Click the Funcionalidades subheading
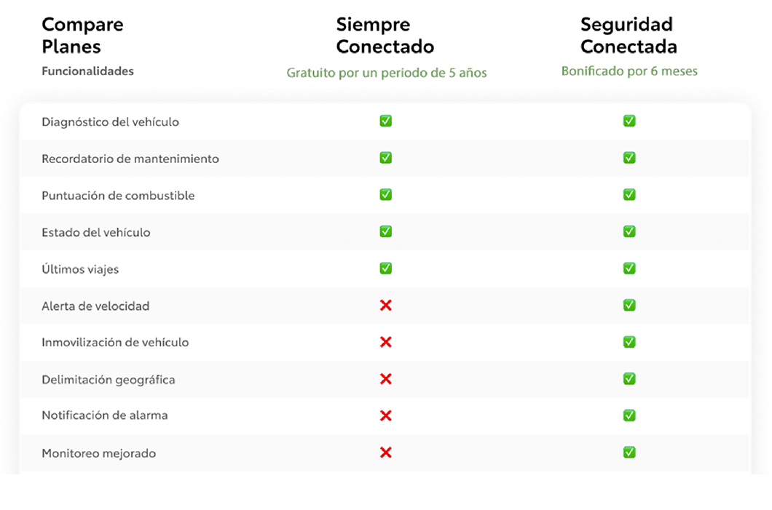Viewport: 772px width, 510px height. click(87, 71)
